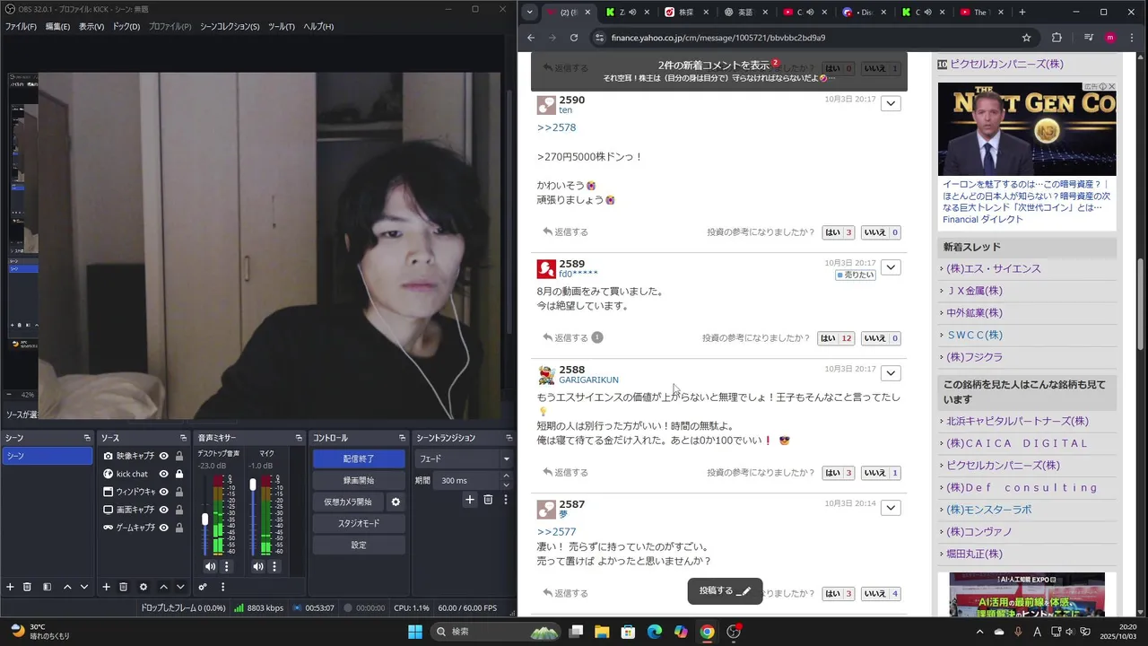Bookmark this page with the star icon
This screenshot has height=646, width=1148.
pyautogui.click(x=1026, y=38)
